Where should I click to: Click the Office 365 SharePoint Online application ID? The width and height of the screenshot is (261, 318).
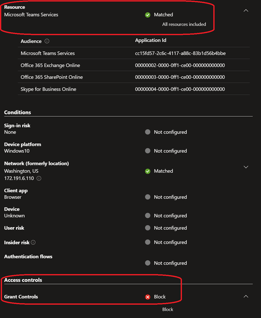point(180,77)
